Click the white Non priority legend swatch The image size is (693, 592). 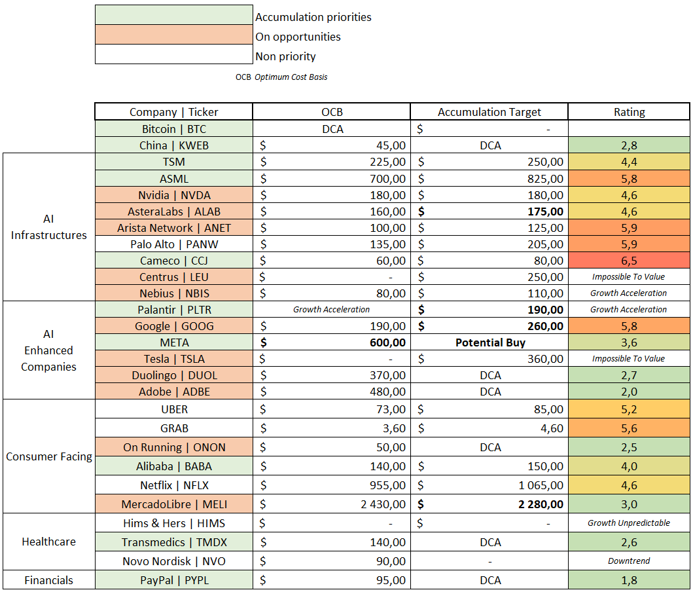pyautogui.click(x=173, y=54)
